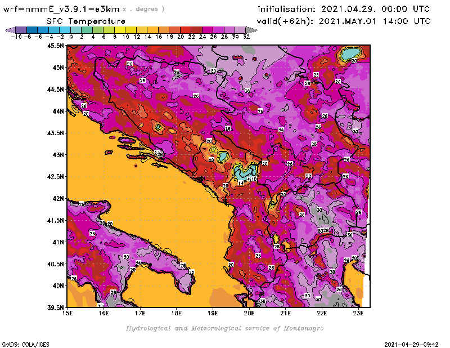Click the legend swatch between 2 and 4

pos(87,30)
